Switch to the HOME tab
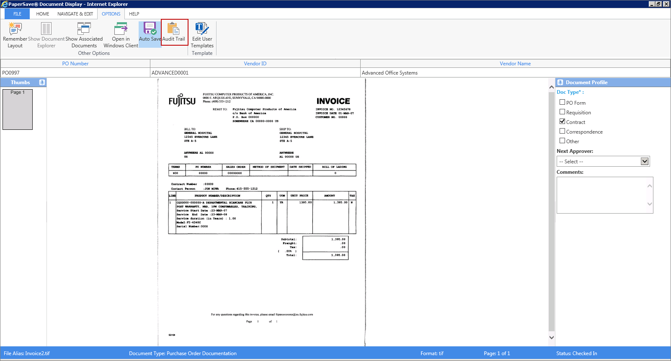The width and height of the screenshot is (671, 361). [x=43, y=14]
